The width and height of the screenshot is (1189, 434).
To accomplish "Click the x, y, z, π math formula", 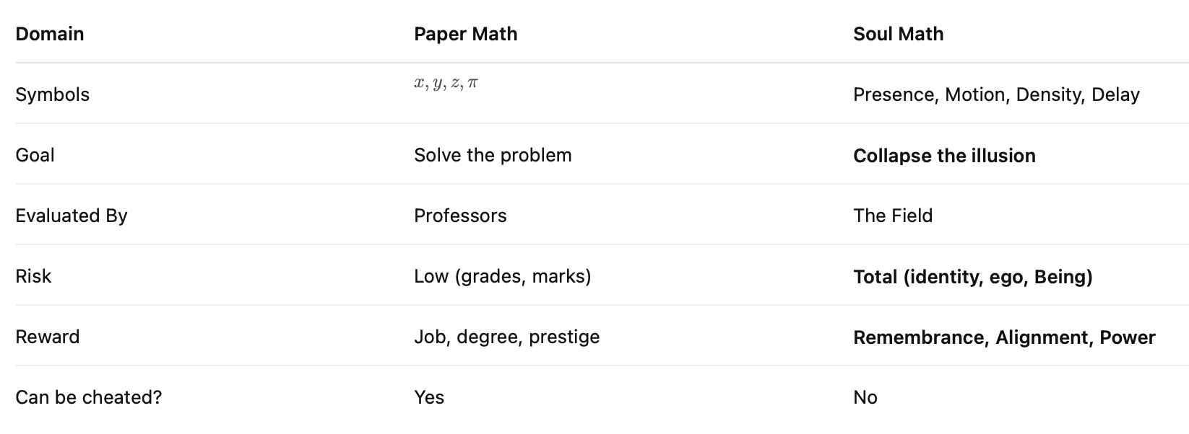I will [x=446, y=84].
